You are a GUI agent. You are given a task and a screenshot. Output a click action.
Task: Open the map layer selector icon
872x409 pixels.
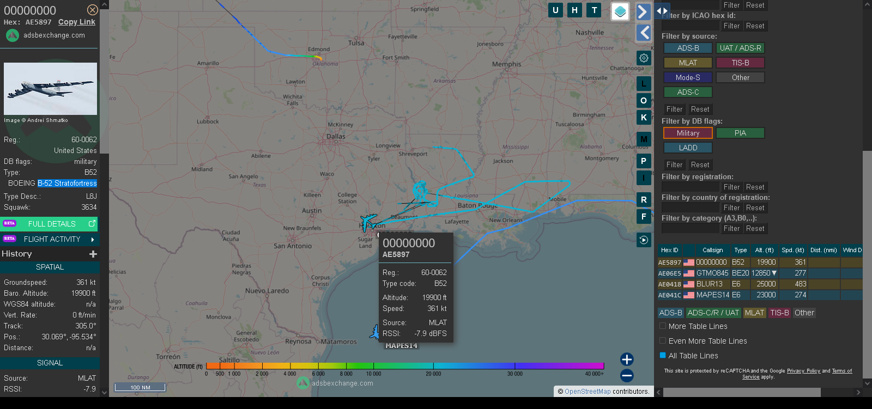coord(620,11)
